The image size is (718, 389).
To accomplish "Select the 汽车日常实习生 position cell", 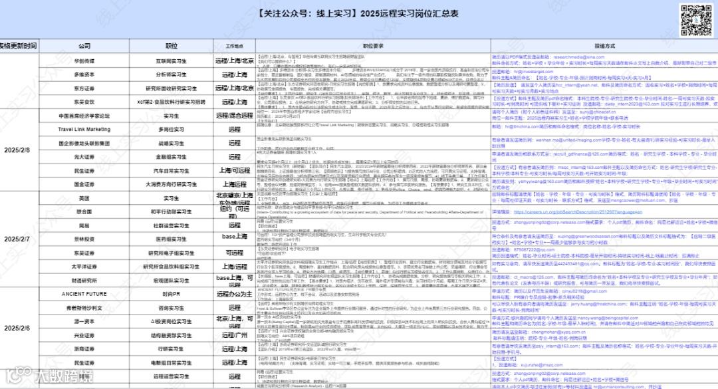I will (172, 170).
